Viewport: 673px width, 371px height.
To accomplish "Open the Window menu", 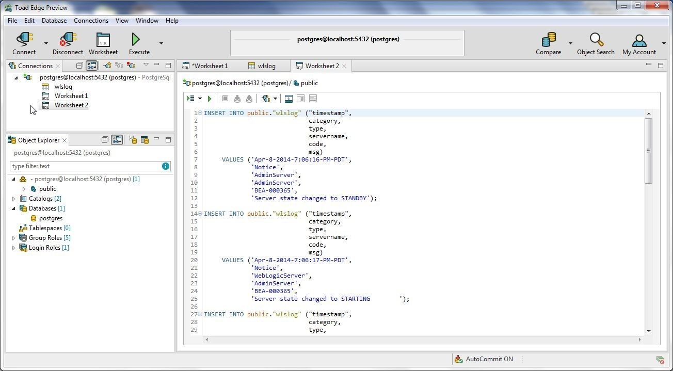I will click(147, 21).
